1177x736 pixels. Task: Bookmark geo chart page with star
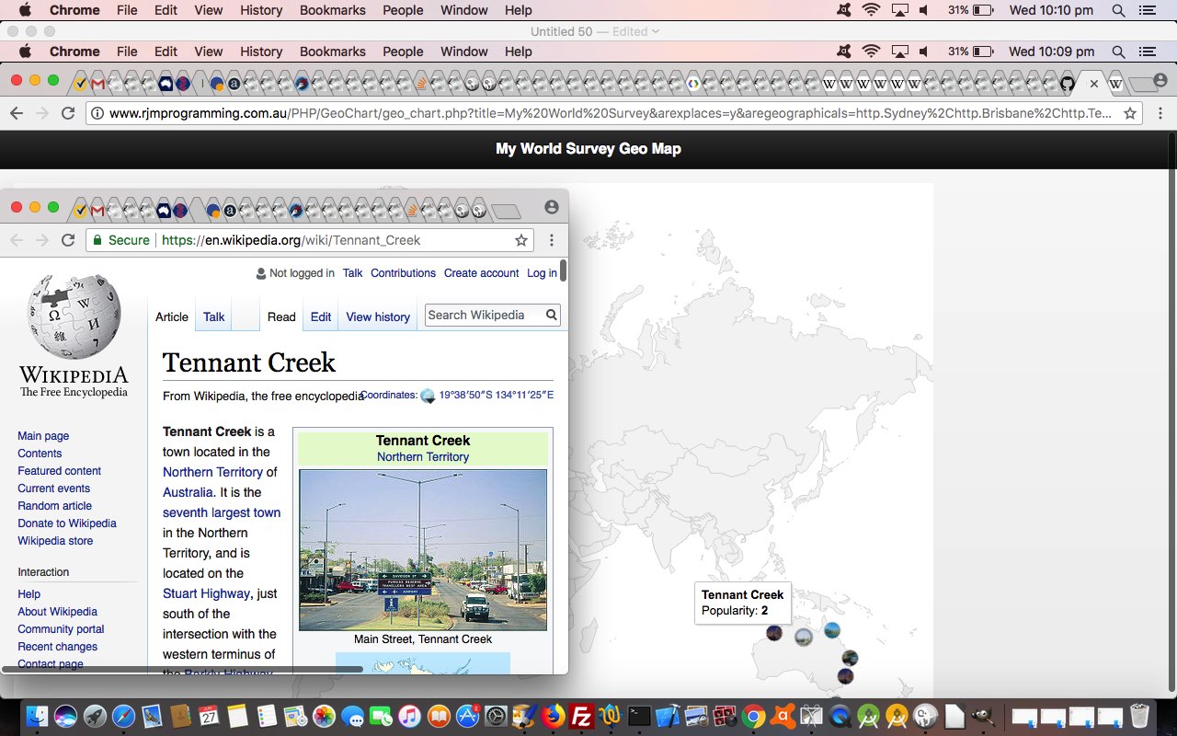click(1129, 113)
